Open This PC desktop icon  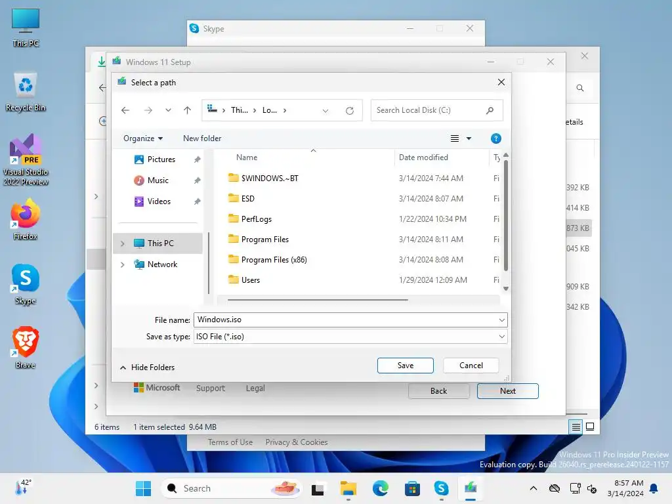[26, 28]
